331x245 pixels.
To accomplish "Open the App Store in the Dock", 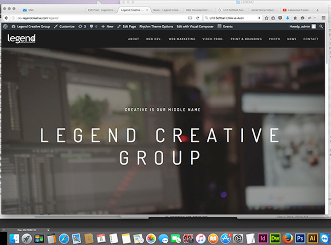I will (x=225, y=239).
